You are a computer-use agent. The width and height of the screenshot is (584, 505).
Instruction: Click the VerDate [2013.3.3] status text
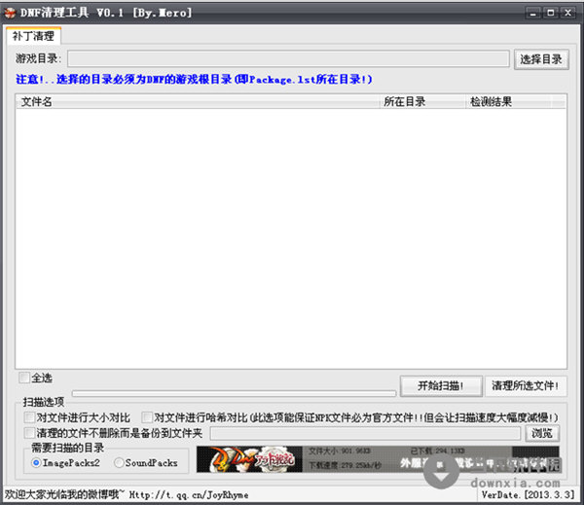(528, 495)
